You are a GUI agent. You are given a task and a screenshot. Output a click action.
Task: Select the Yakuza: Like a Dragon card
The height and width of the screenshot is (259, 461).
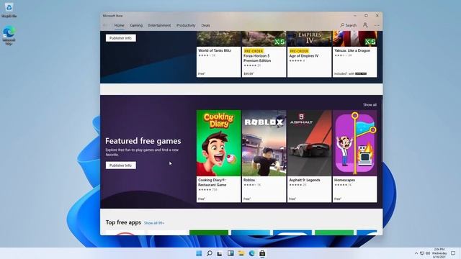click(x=354, y=55)
